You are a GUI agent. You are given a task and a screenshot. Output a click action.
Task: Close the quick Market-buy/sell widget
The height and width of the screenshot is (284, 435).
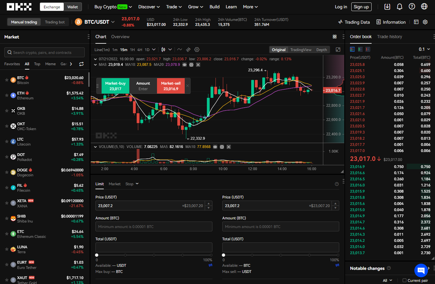coord(187,86)
